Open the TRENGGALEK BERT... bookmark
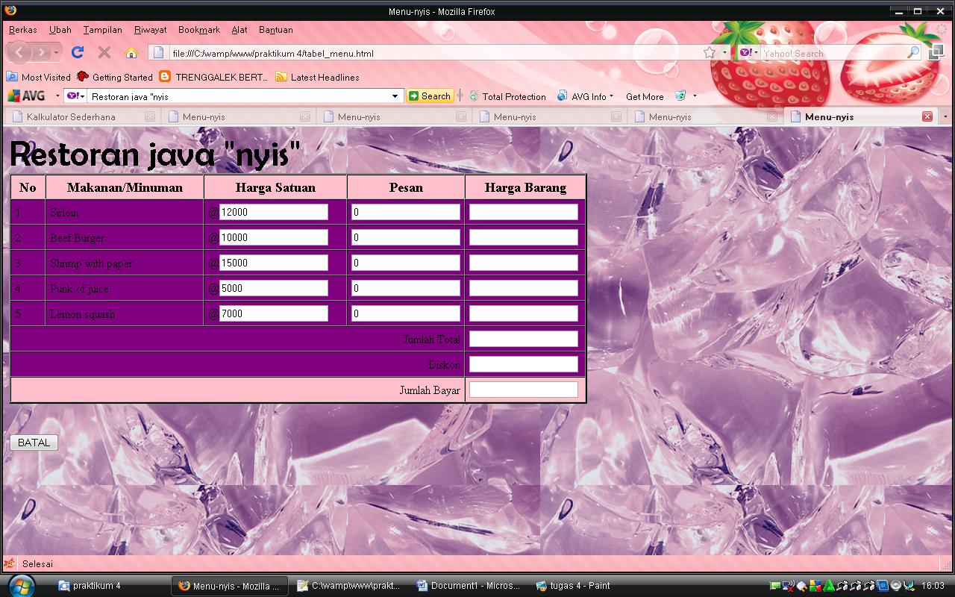955x597 pixels. click(213, 77)
